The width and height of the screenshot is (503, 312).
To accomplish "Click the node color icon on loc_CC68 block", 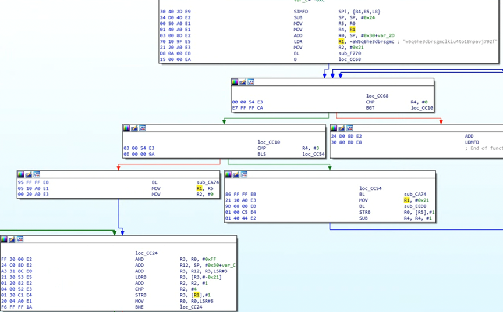I will pyautogui.click(x=235, y=83).
